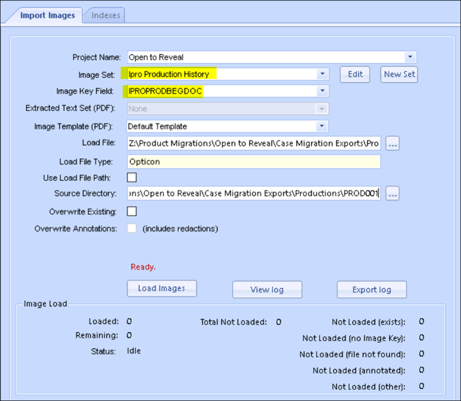Image resolution: width=461 pixels, height=401 pixels.
Task: Open the log with View log
Action: point(267,290)
